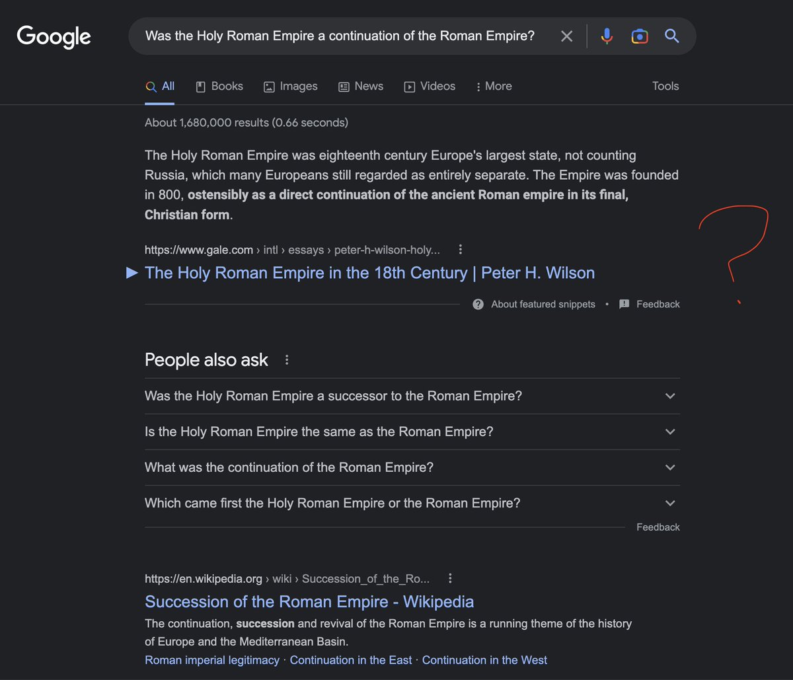Open People also ask options menu
Image resolution: width=793 pixels, height=680 pixels.
[287, 360]
